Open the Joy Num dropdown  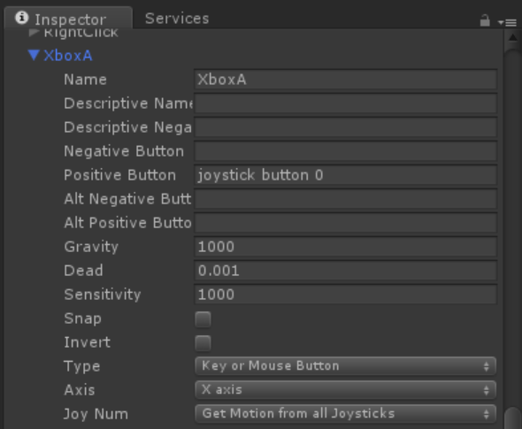click(x=346, y=414)
